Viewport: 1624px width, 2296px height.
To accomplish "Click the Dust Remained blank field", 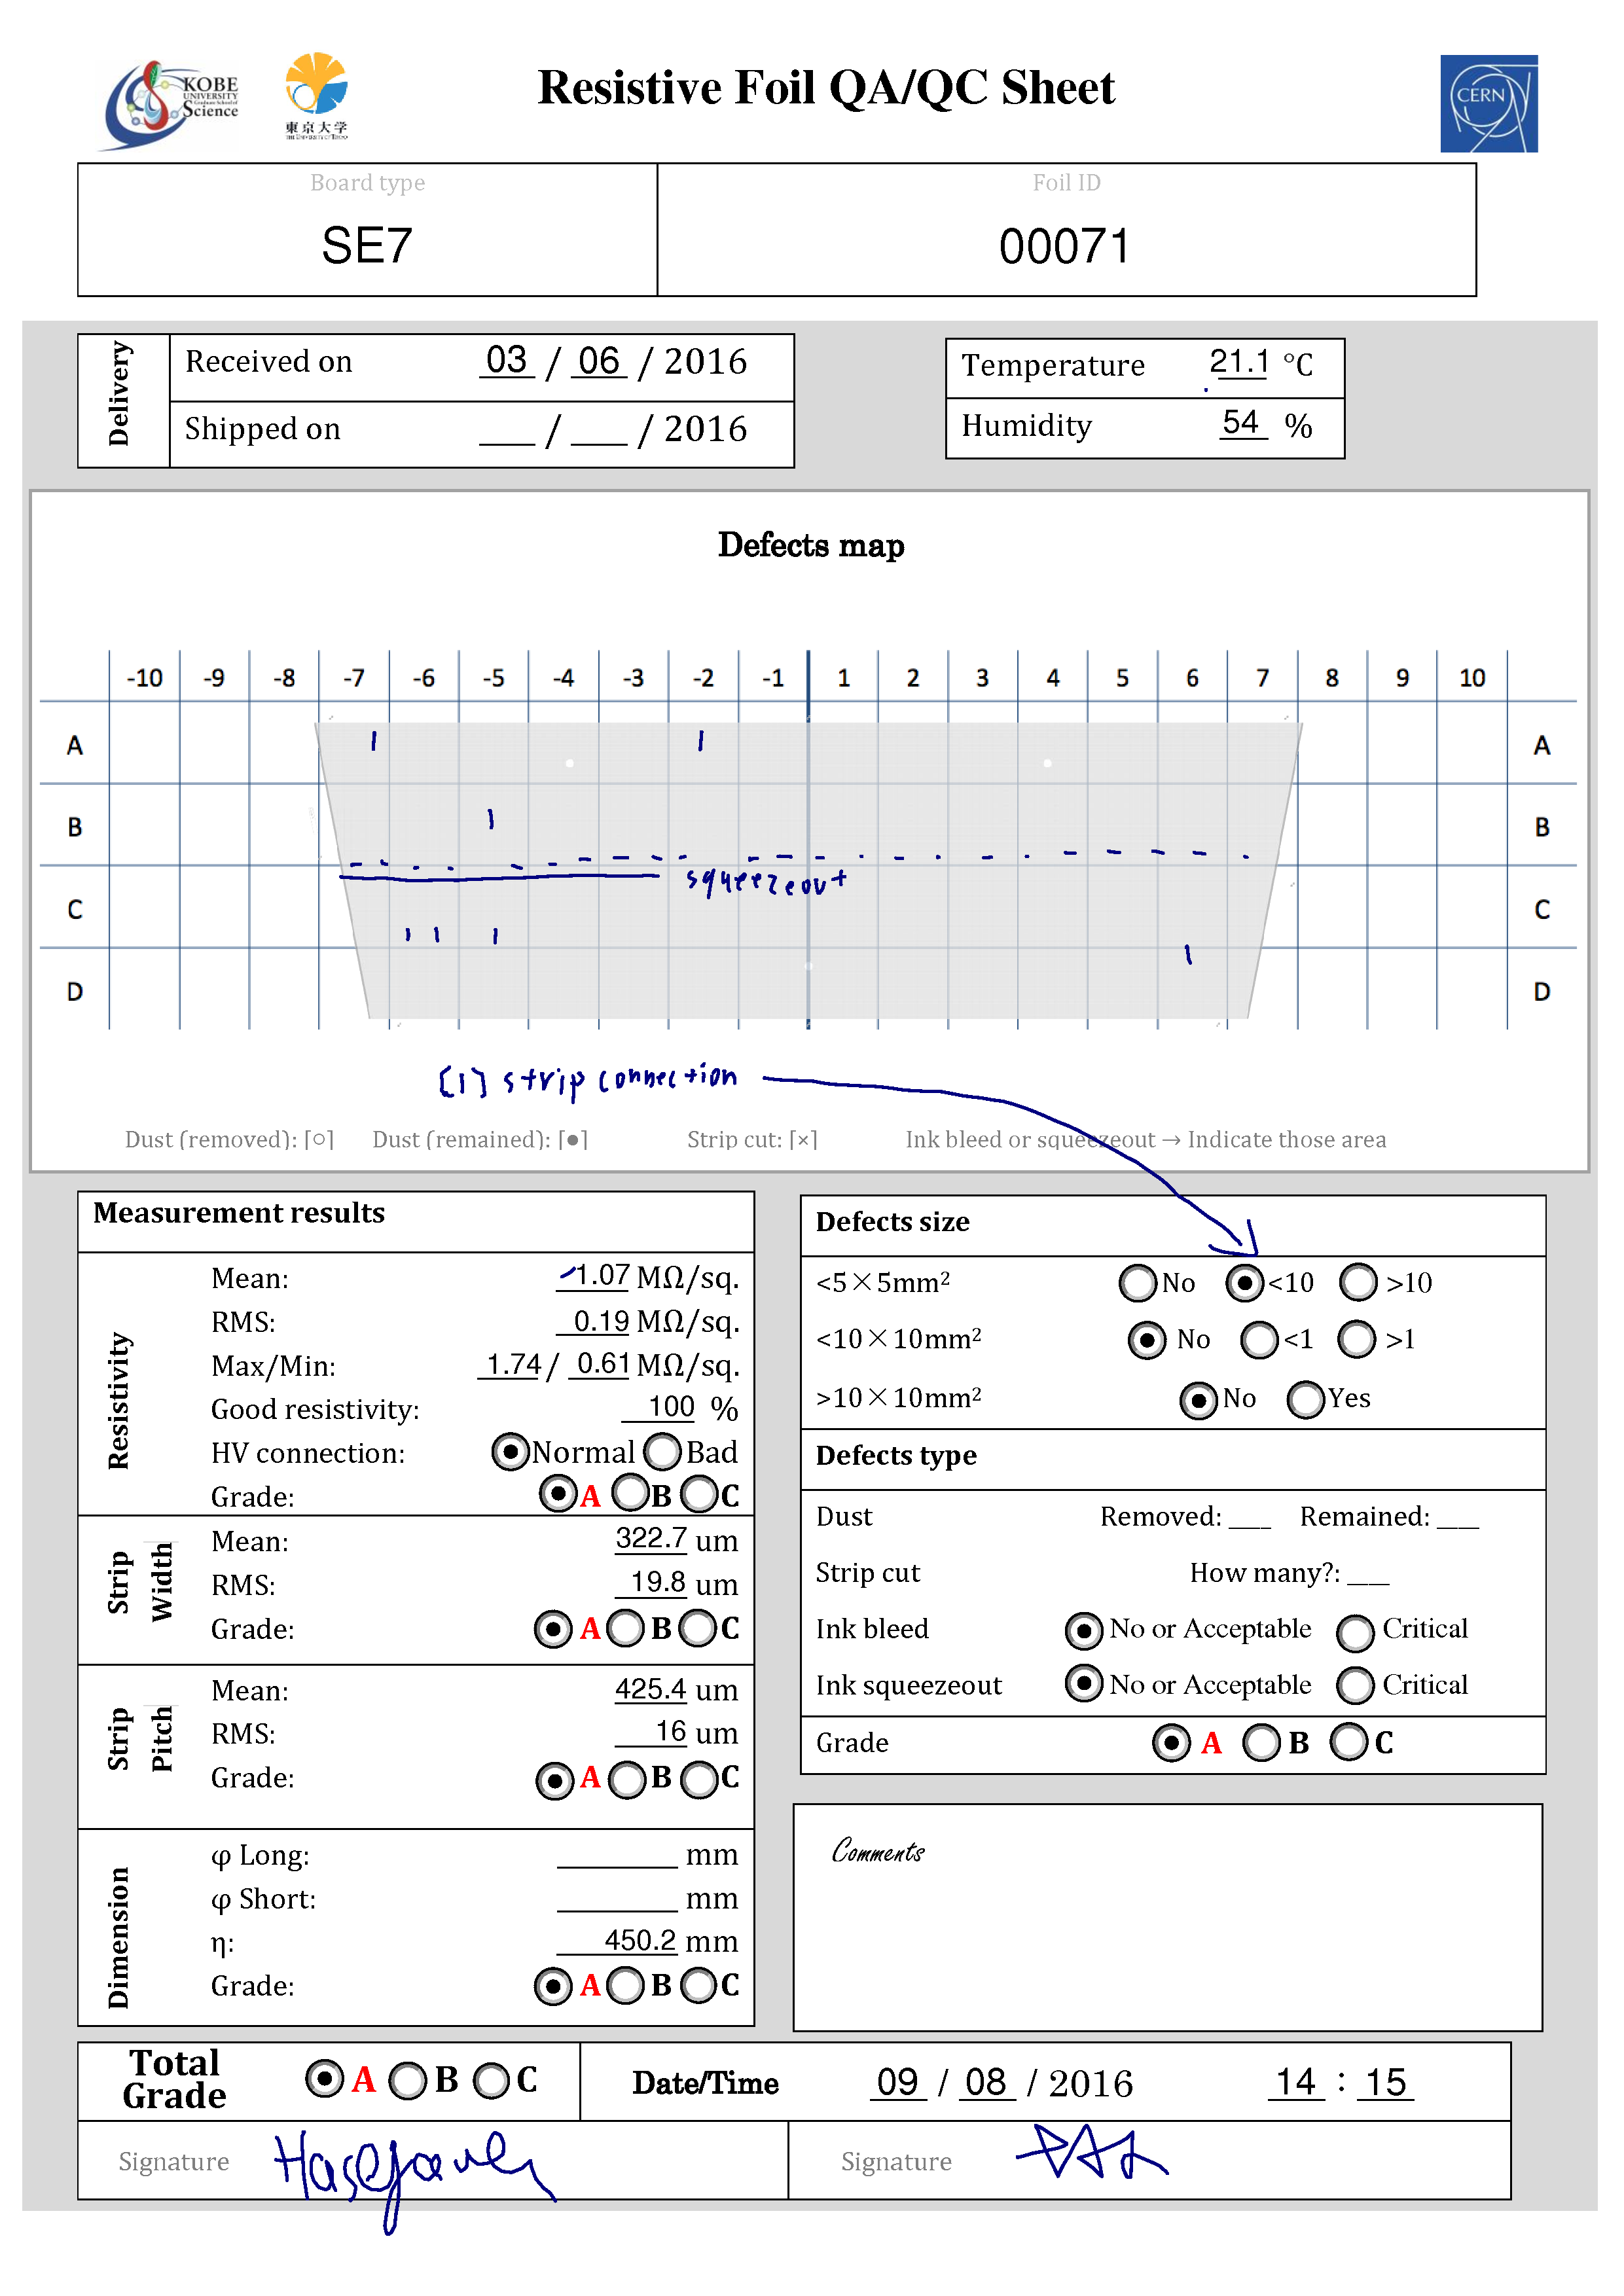I will click(x=1458, y=1518).
